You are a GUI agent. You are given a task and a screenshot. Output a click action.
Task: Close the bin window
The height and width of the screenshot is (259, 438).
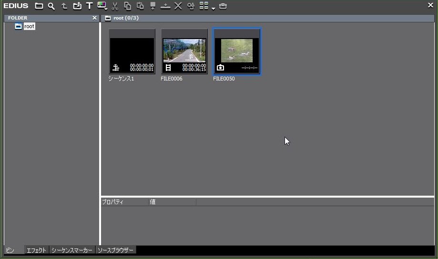pyautogui.click(x=430, y=5)
